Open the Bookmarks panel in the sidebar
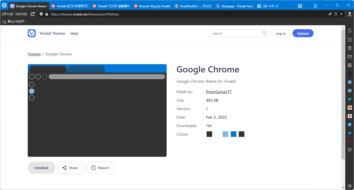The width and height of the screenshot is (354, 190). click(x=350, y=31)
